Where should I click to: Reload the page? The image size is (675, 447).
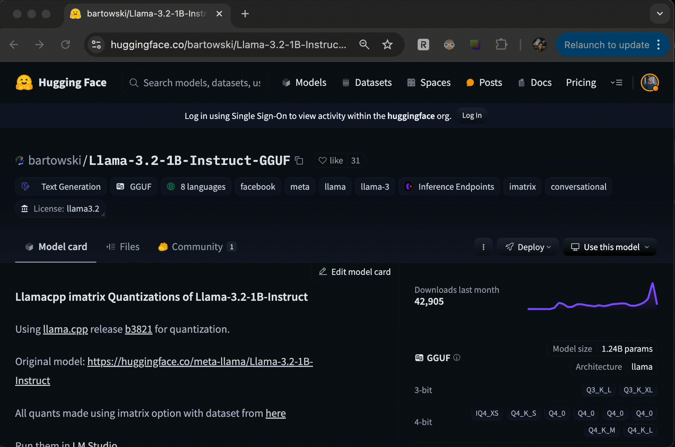tap(65, 45)
